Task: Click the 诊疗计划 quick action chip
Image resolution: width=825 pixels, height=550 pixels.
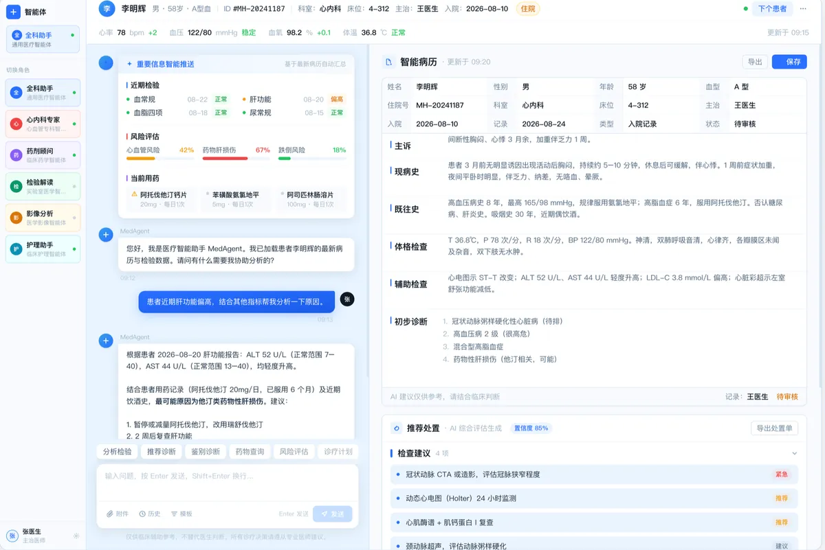Action: tap(338, 452)
